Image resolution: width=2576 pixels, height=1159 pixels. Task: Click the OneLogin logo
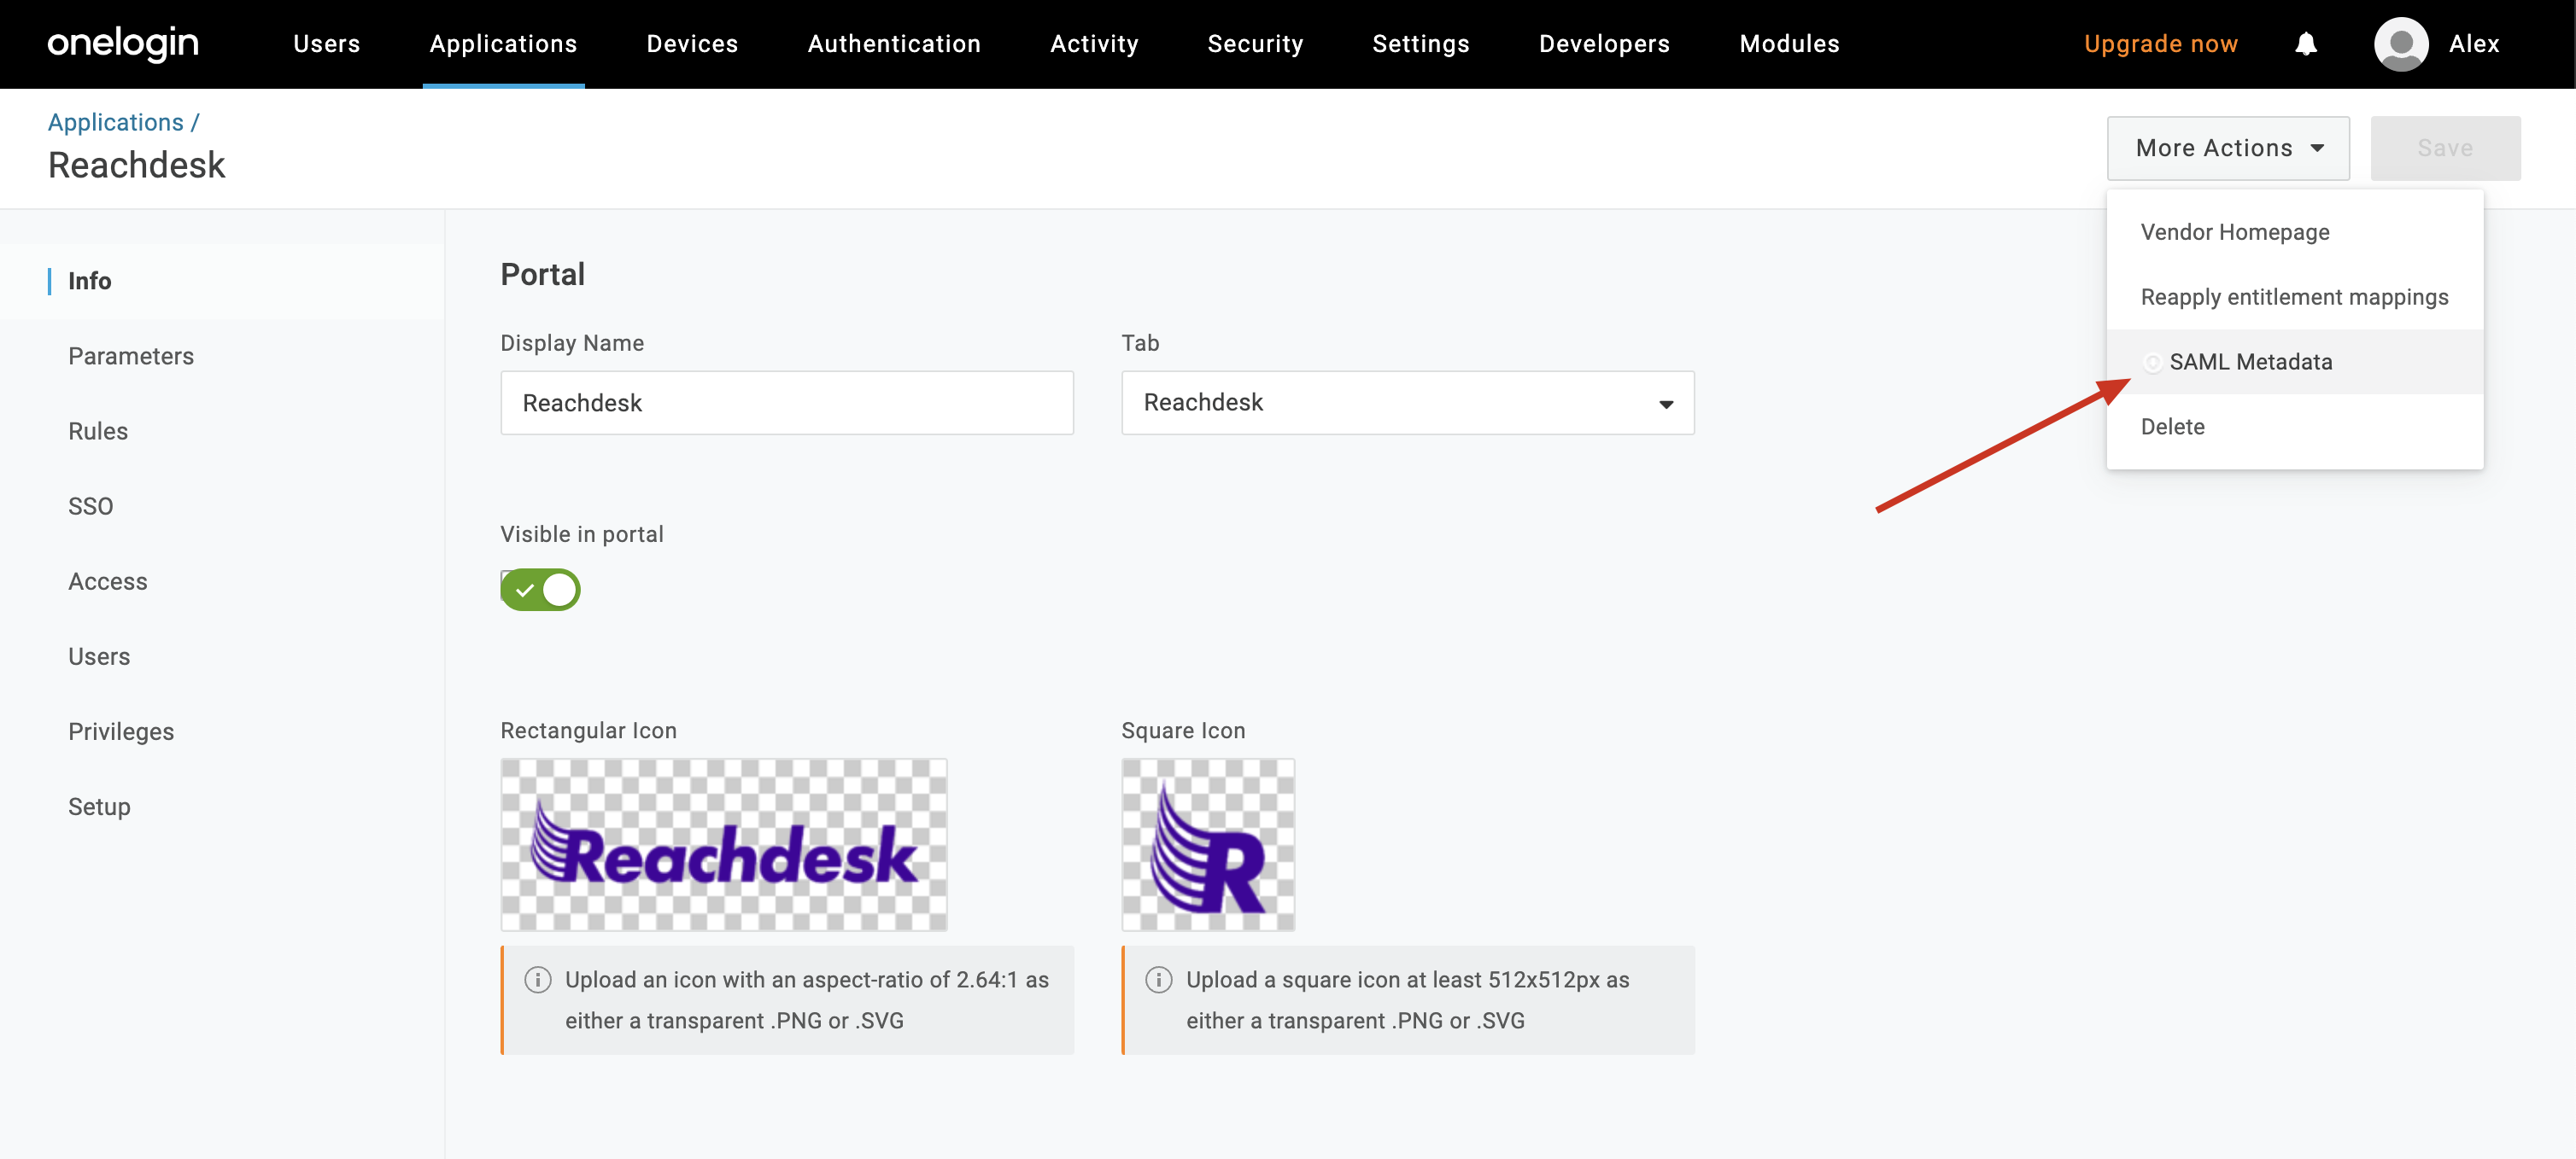[123, 43]
